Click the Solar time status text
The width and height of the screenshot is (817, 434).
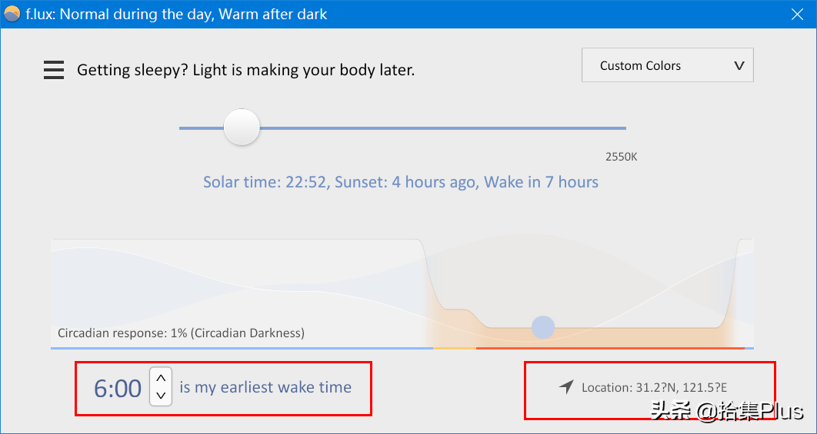[400, 182]
